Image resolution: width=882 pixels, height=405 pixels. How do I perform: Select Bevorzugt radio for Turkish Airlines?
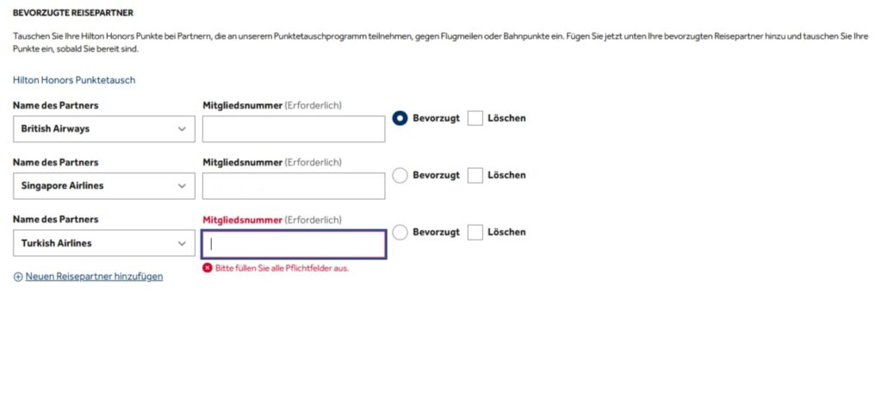coord(400,232)
